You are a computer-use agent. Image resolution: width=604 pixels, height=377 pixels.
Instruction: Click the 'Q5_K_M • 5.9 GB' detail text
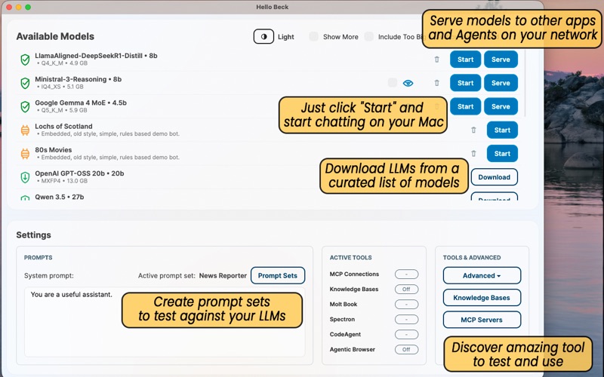point(64,110)
